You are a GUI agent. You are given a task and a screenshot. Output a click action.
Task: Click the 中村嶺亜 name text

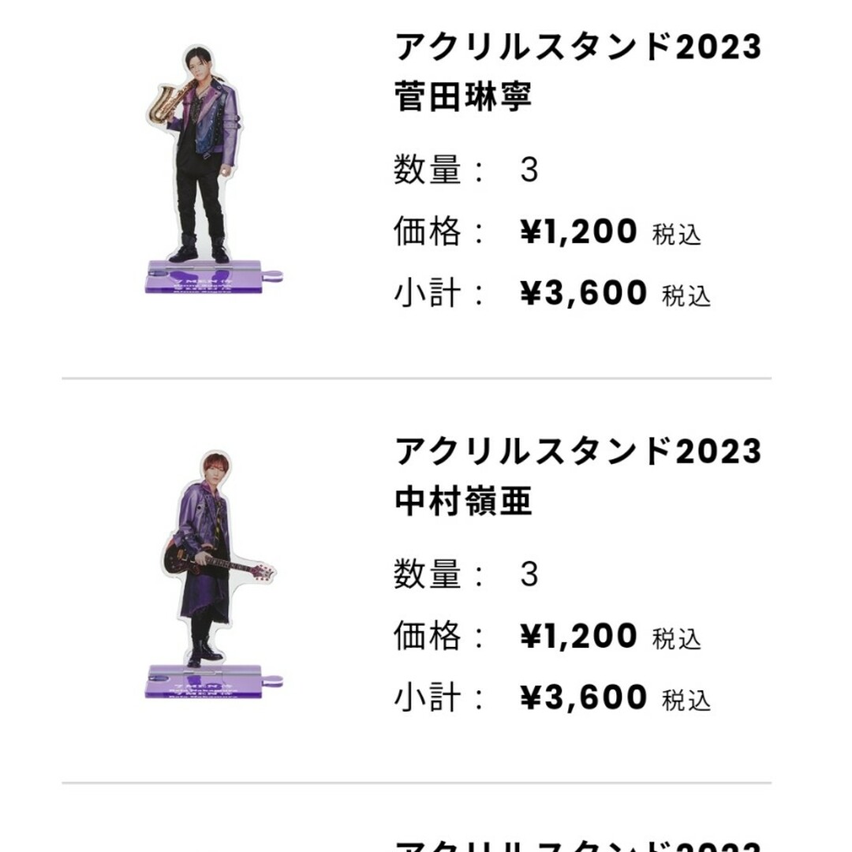463,501
